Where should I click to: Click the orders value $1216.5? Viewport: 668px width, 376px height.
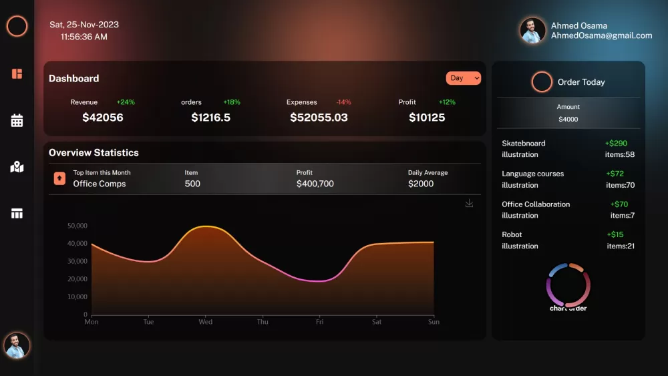[211, 118]
